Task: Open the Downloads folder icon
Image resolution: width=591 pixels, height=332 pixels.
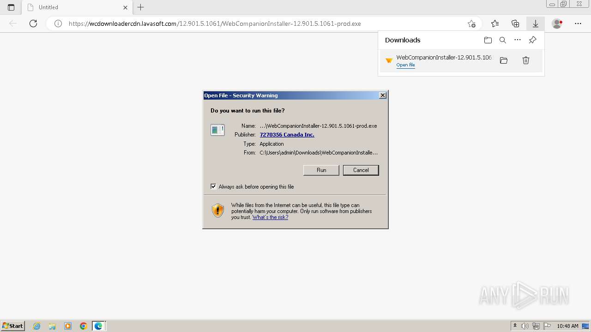Action: [x=488, y=40]
